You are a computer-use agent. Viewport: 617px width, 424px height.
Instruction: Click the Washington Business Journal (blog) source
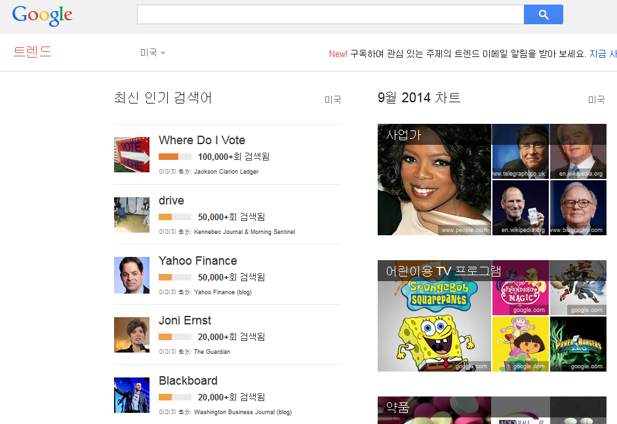[243, 412]
